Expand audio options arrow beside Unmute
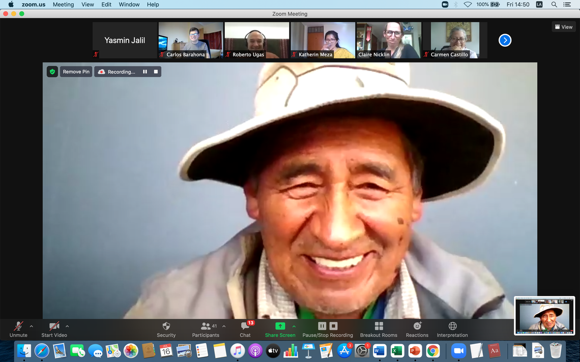This screenshot has width=580, height=362. pyautogui.click(x=32, y=326)
